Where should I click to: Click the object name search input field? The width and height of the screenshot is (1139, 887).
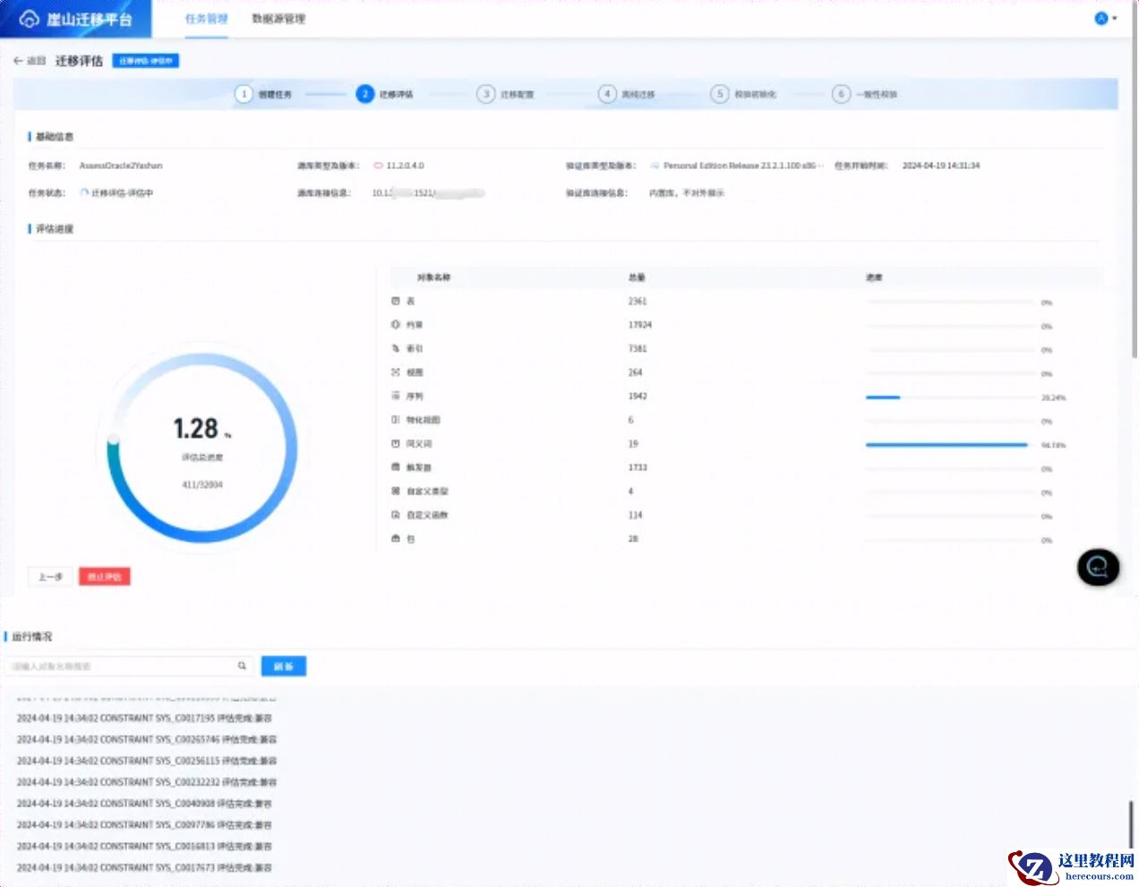click(x=121, y=667)
